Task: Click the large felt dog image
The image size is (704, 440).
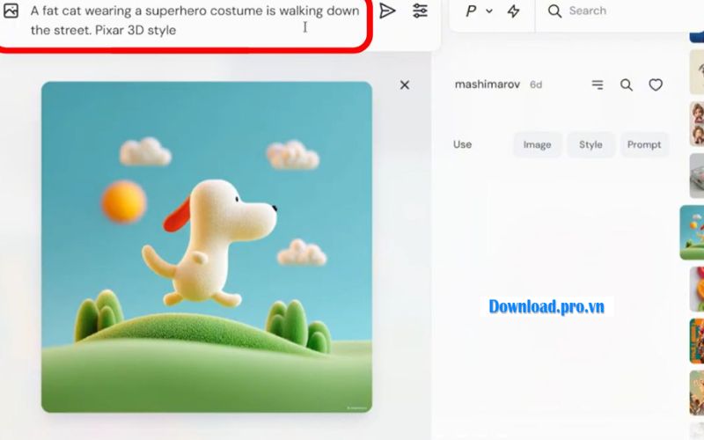Action: coord(207,247)
